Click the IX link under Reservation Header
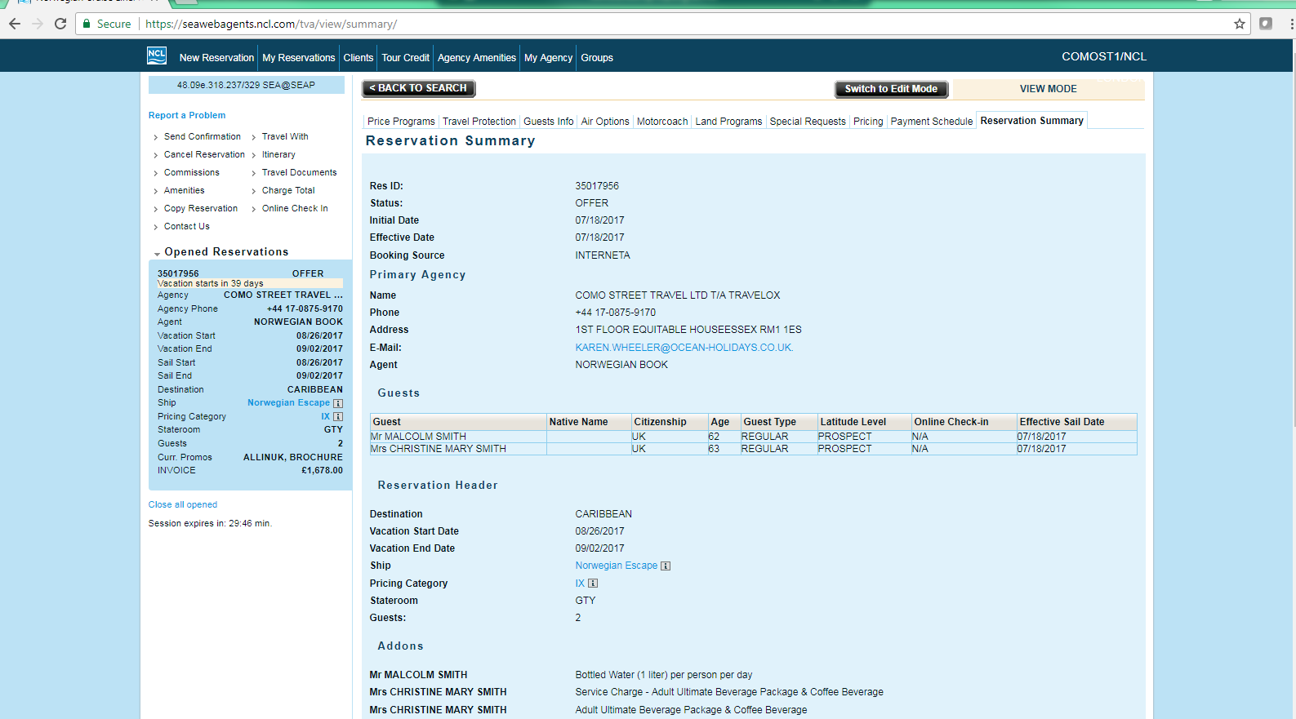 click(580, 584)
